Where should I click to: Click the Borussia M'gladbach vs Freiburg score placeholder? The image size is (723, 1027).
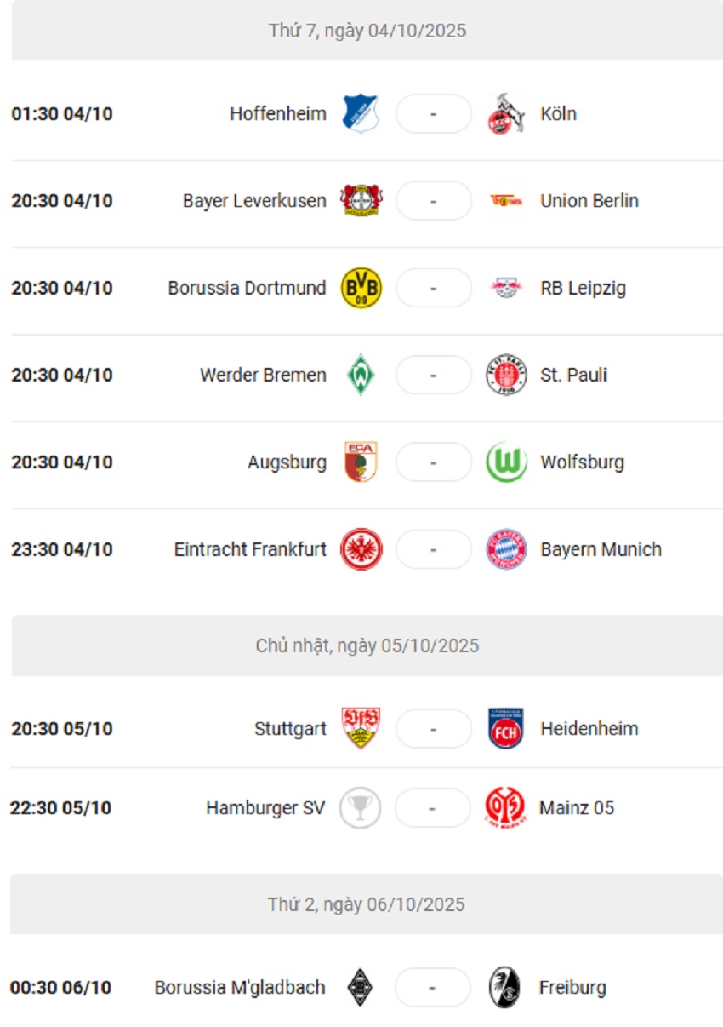434,987
